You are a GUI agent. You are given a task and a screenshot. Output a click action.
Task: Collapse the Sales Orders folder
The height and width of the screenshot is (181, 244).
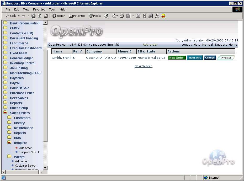click(x=20, y=113)
